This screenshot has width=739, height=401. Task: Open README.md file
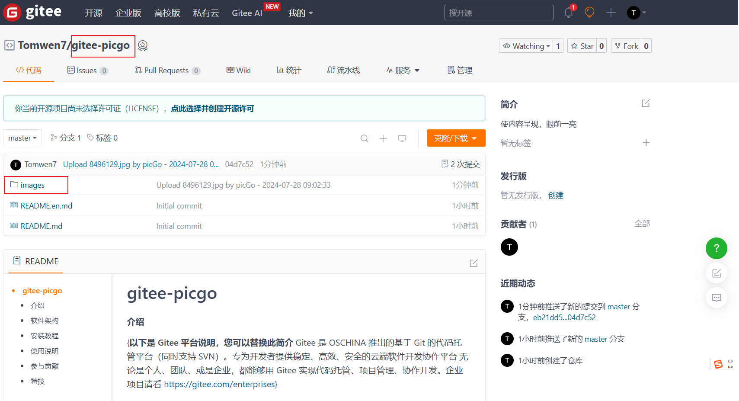[x=42, y=226]
